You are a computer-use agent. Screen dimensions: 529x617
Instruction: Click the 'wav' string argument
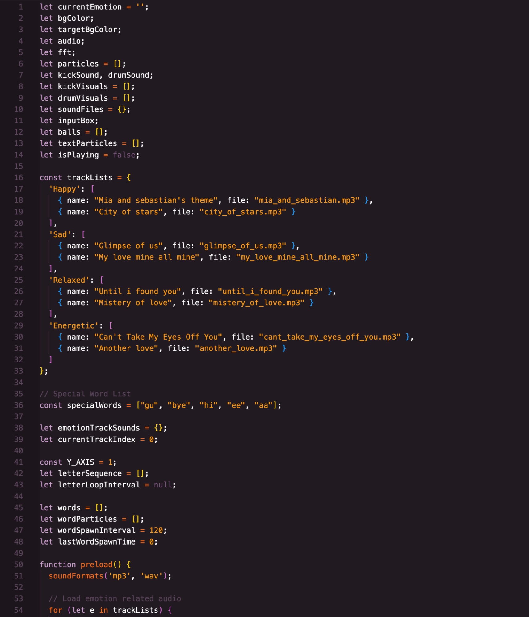151,576
